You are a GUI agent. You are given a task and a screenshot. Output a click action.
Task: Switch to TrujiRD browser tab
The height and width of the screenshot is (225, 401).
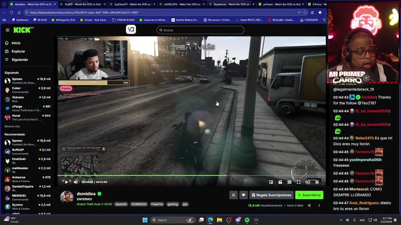[x=83, y=4]
